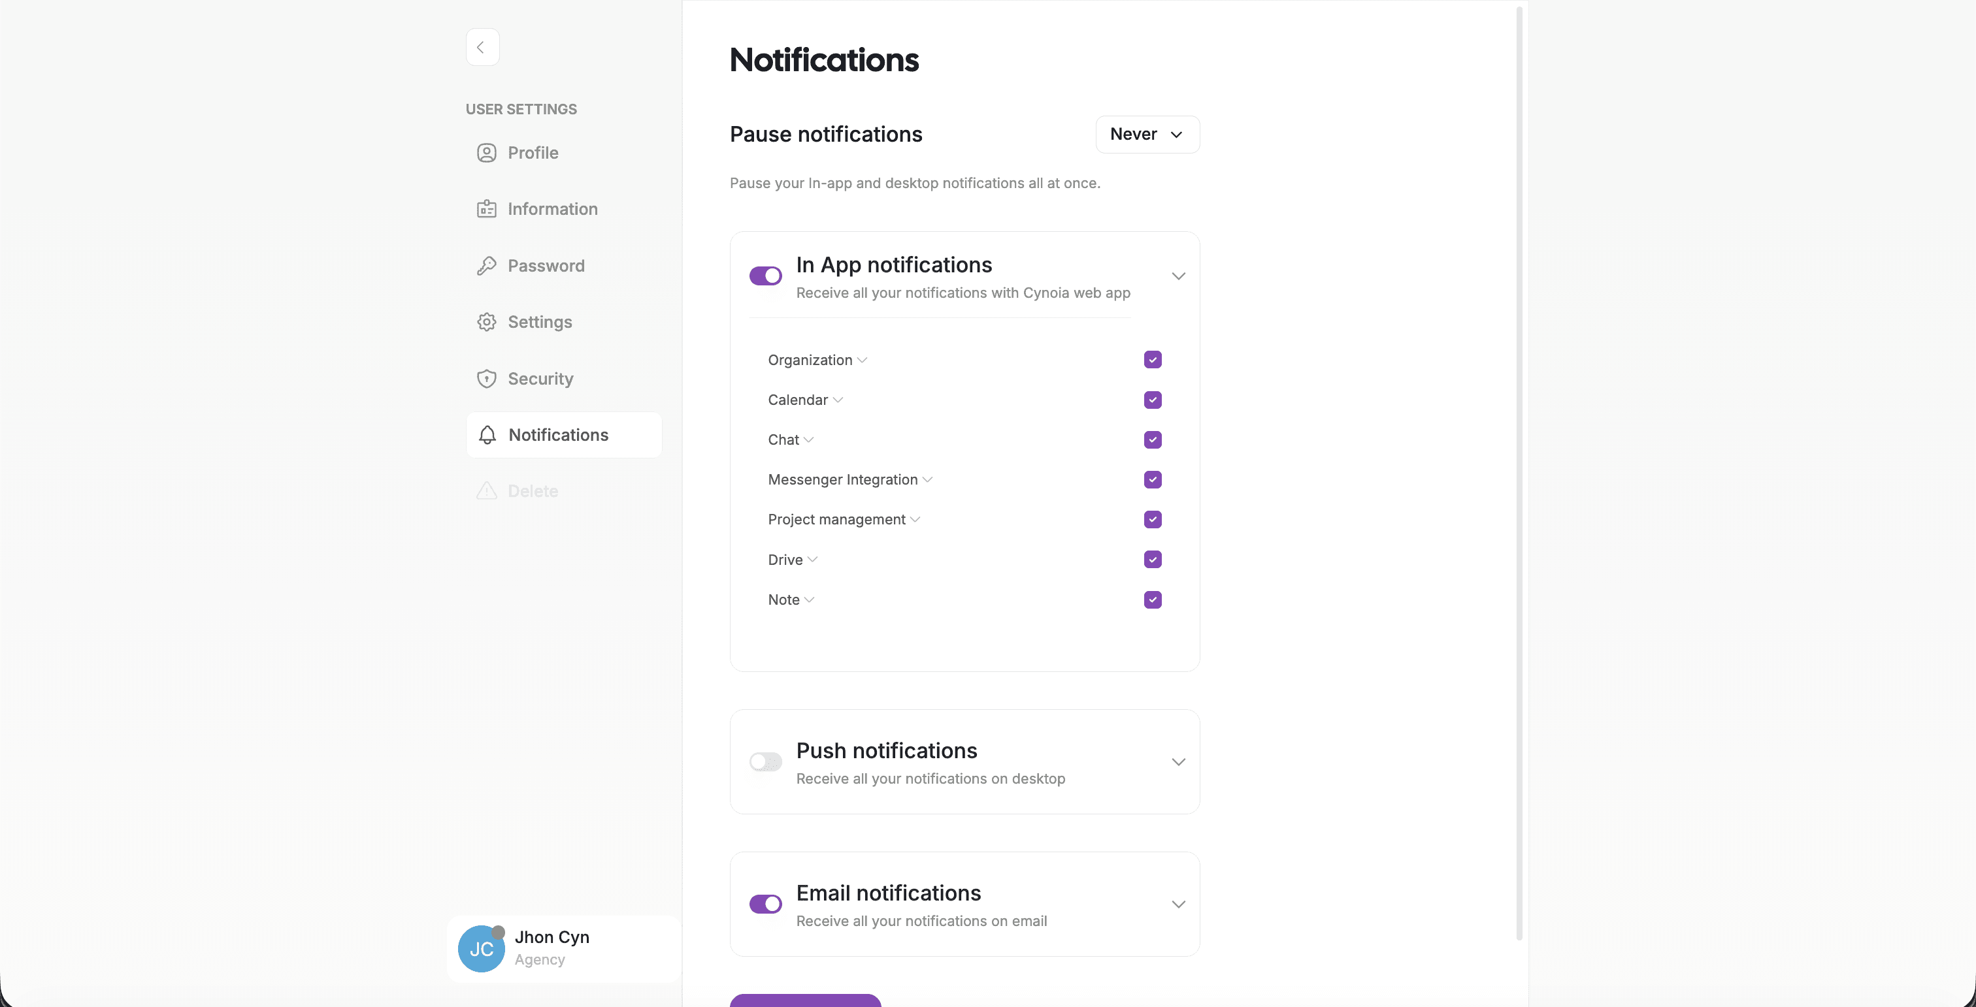
Task: Click the back arrow icon
Action: point(482,48)
